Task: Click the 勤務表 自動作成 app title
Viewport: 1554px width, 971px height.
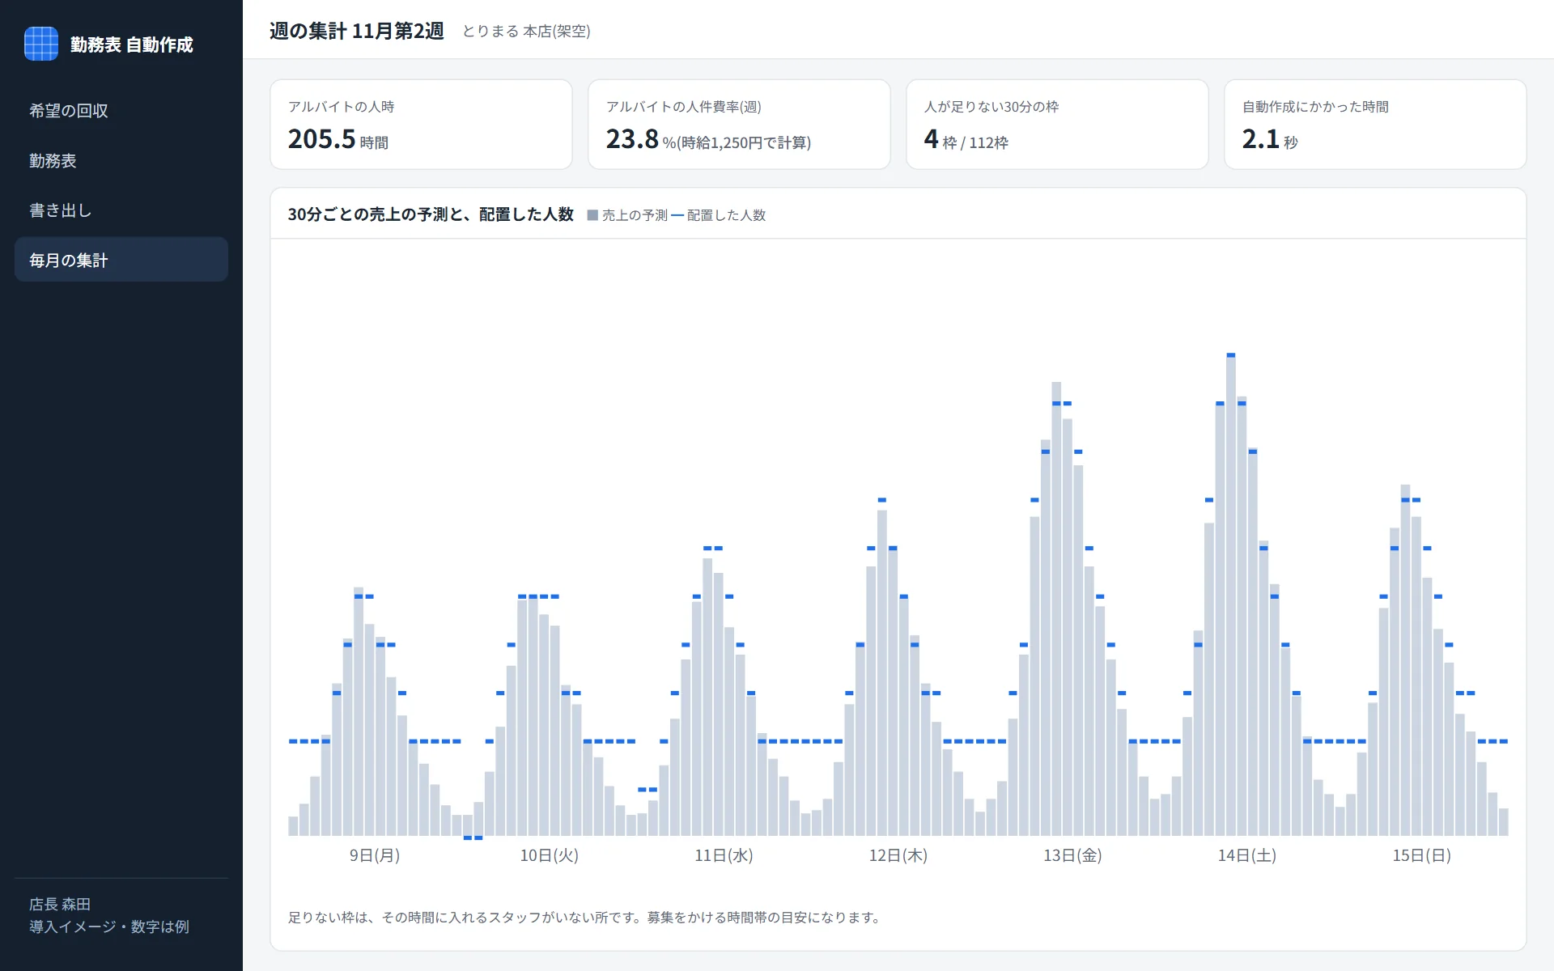Action: click(x=132, y=45)
